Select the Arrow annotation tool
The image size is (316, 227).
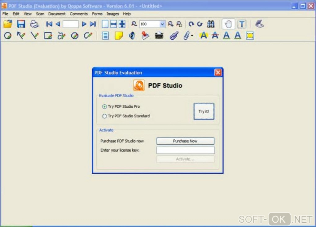pyautogui.click(x=21, y=36)
